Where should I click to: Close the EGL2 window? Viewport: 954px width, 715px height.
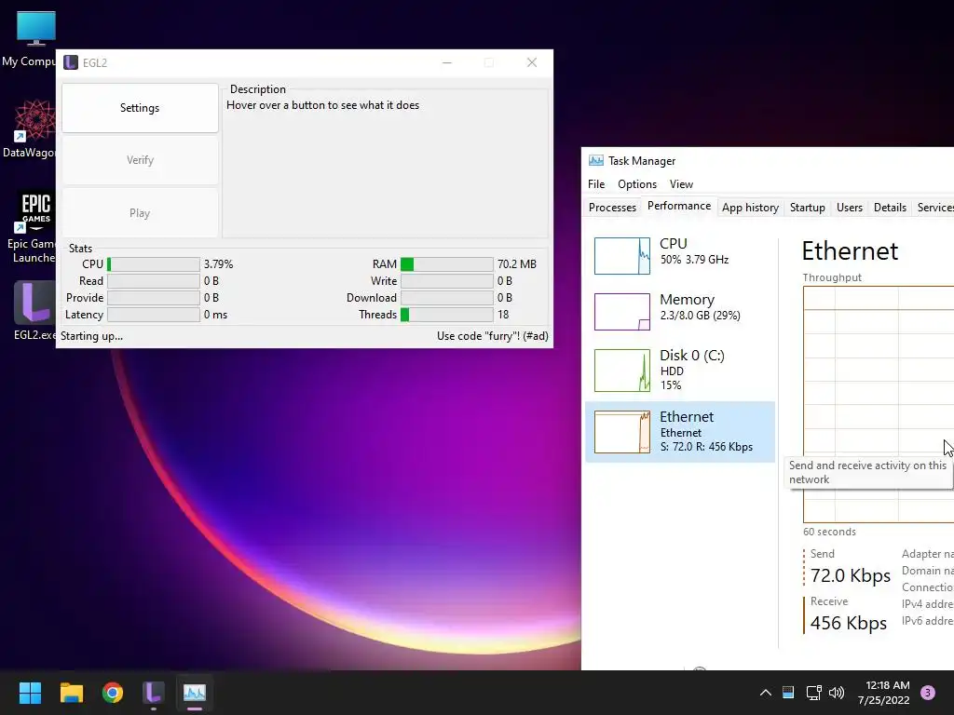(x=532, y=62)
